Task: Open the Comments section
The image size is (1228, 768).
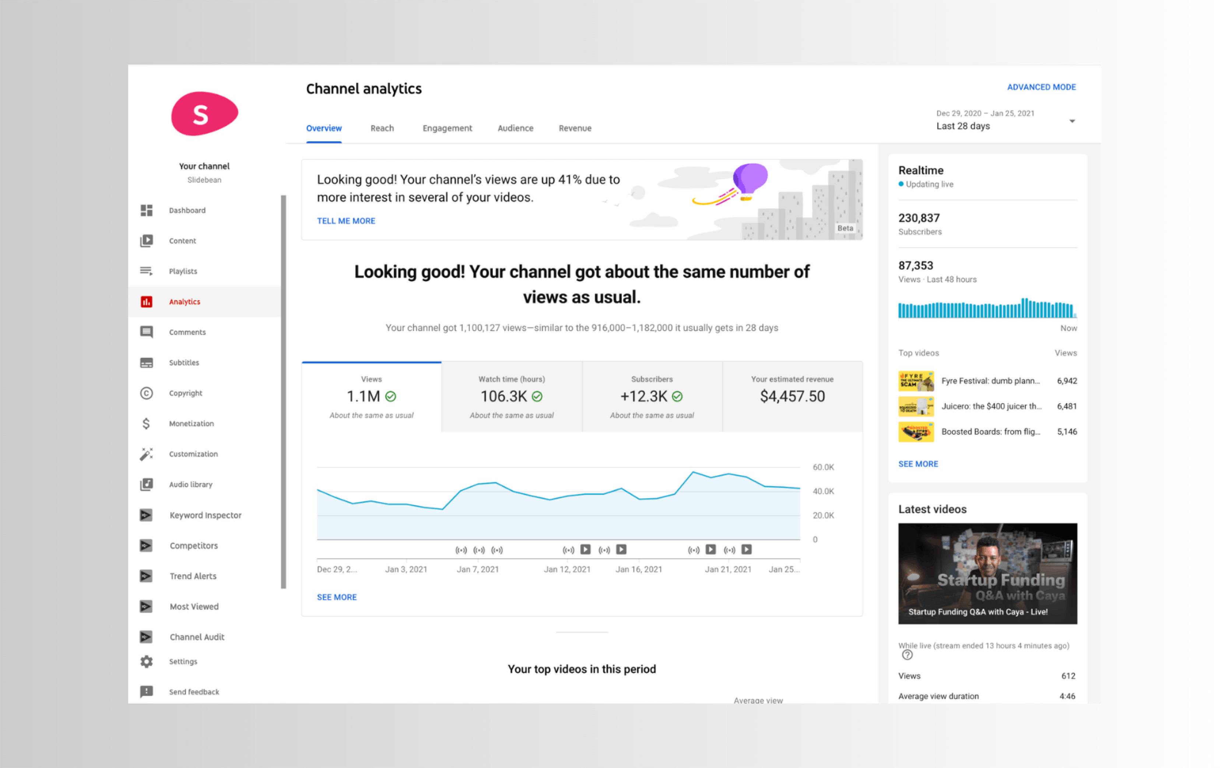Action: 187,332
